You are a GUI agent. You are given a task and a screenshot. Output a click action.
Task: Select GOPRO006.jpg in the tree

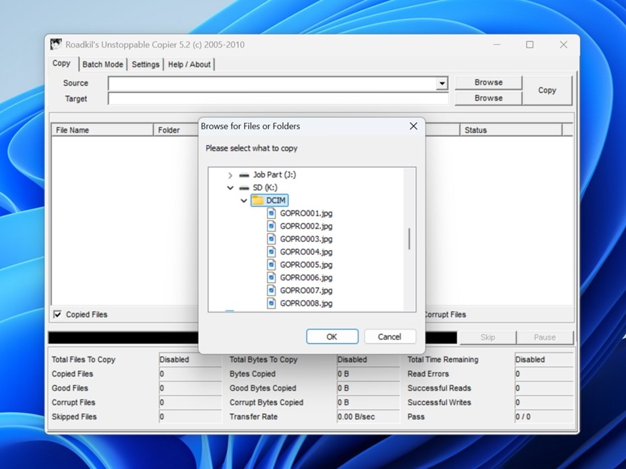306,278
